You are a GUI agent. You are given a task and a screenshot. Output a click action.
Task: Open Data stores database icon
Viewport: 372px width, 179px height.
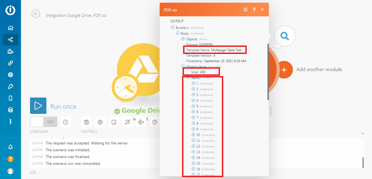(x=10, y=110)
